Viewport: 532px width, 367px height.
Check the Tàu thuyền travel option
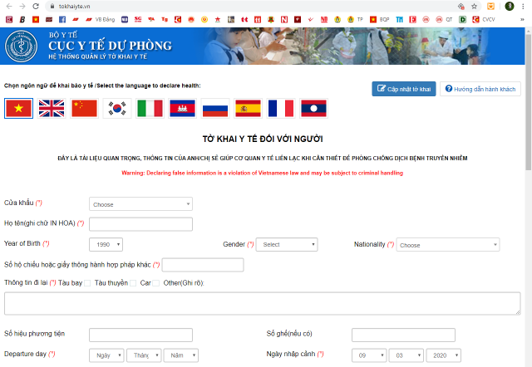coord(134,283)
